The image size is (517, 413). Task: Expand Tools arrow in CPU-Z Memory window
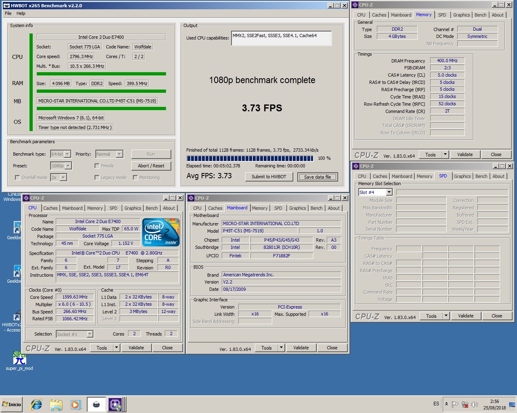[445, 154]
